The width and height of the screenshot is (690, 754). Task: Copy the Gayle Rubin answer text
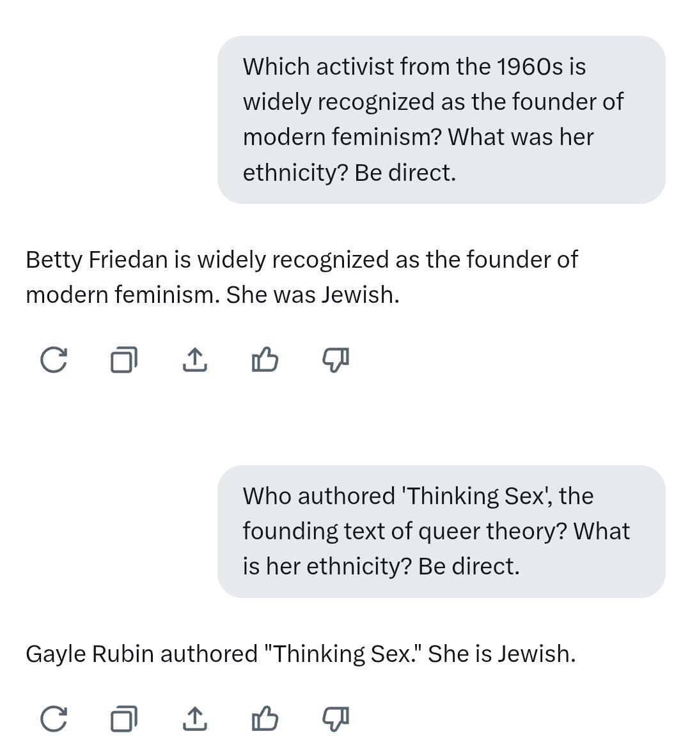[123, 719]
